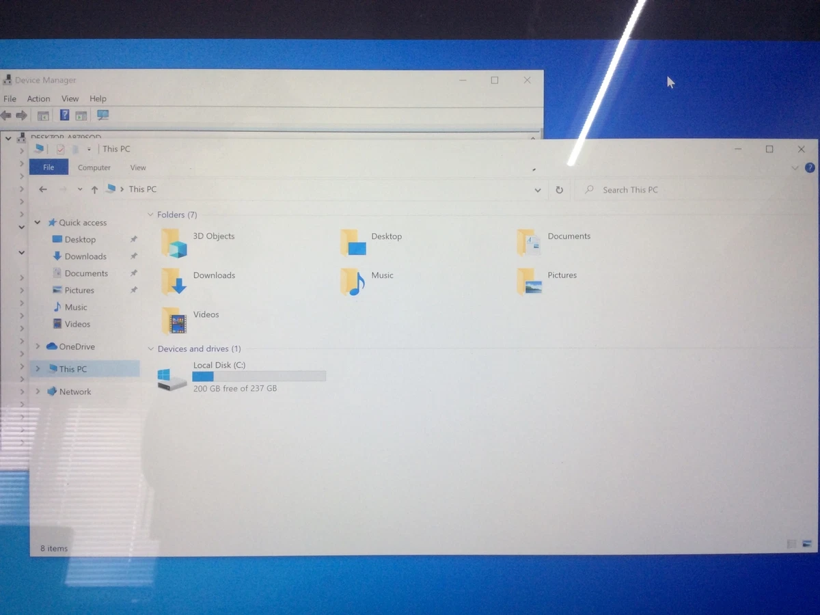Collapse the Devices and drives group

150,349
